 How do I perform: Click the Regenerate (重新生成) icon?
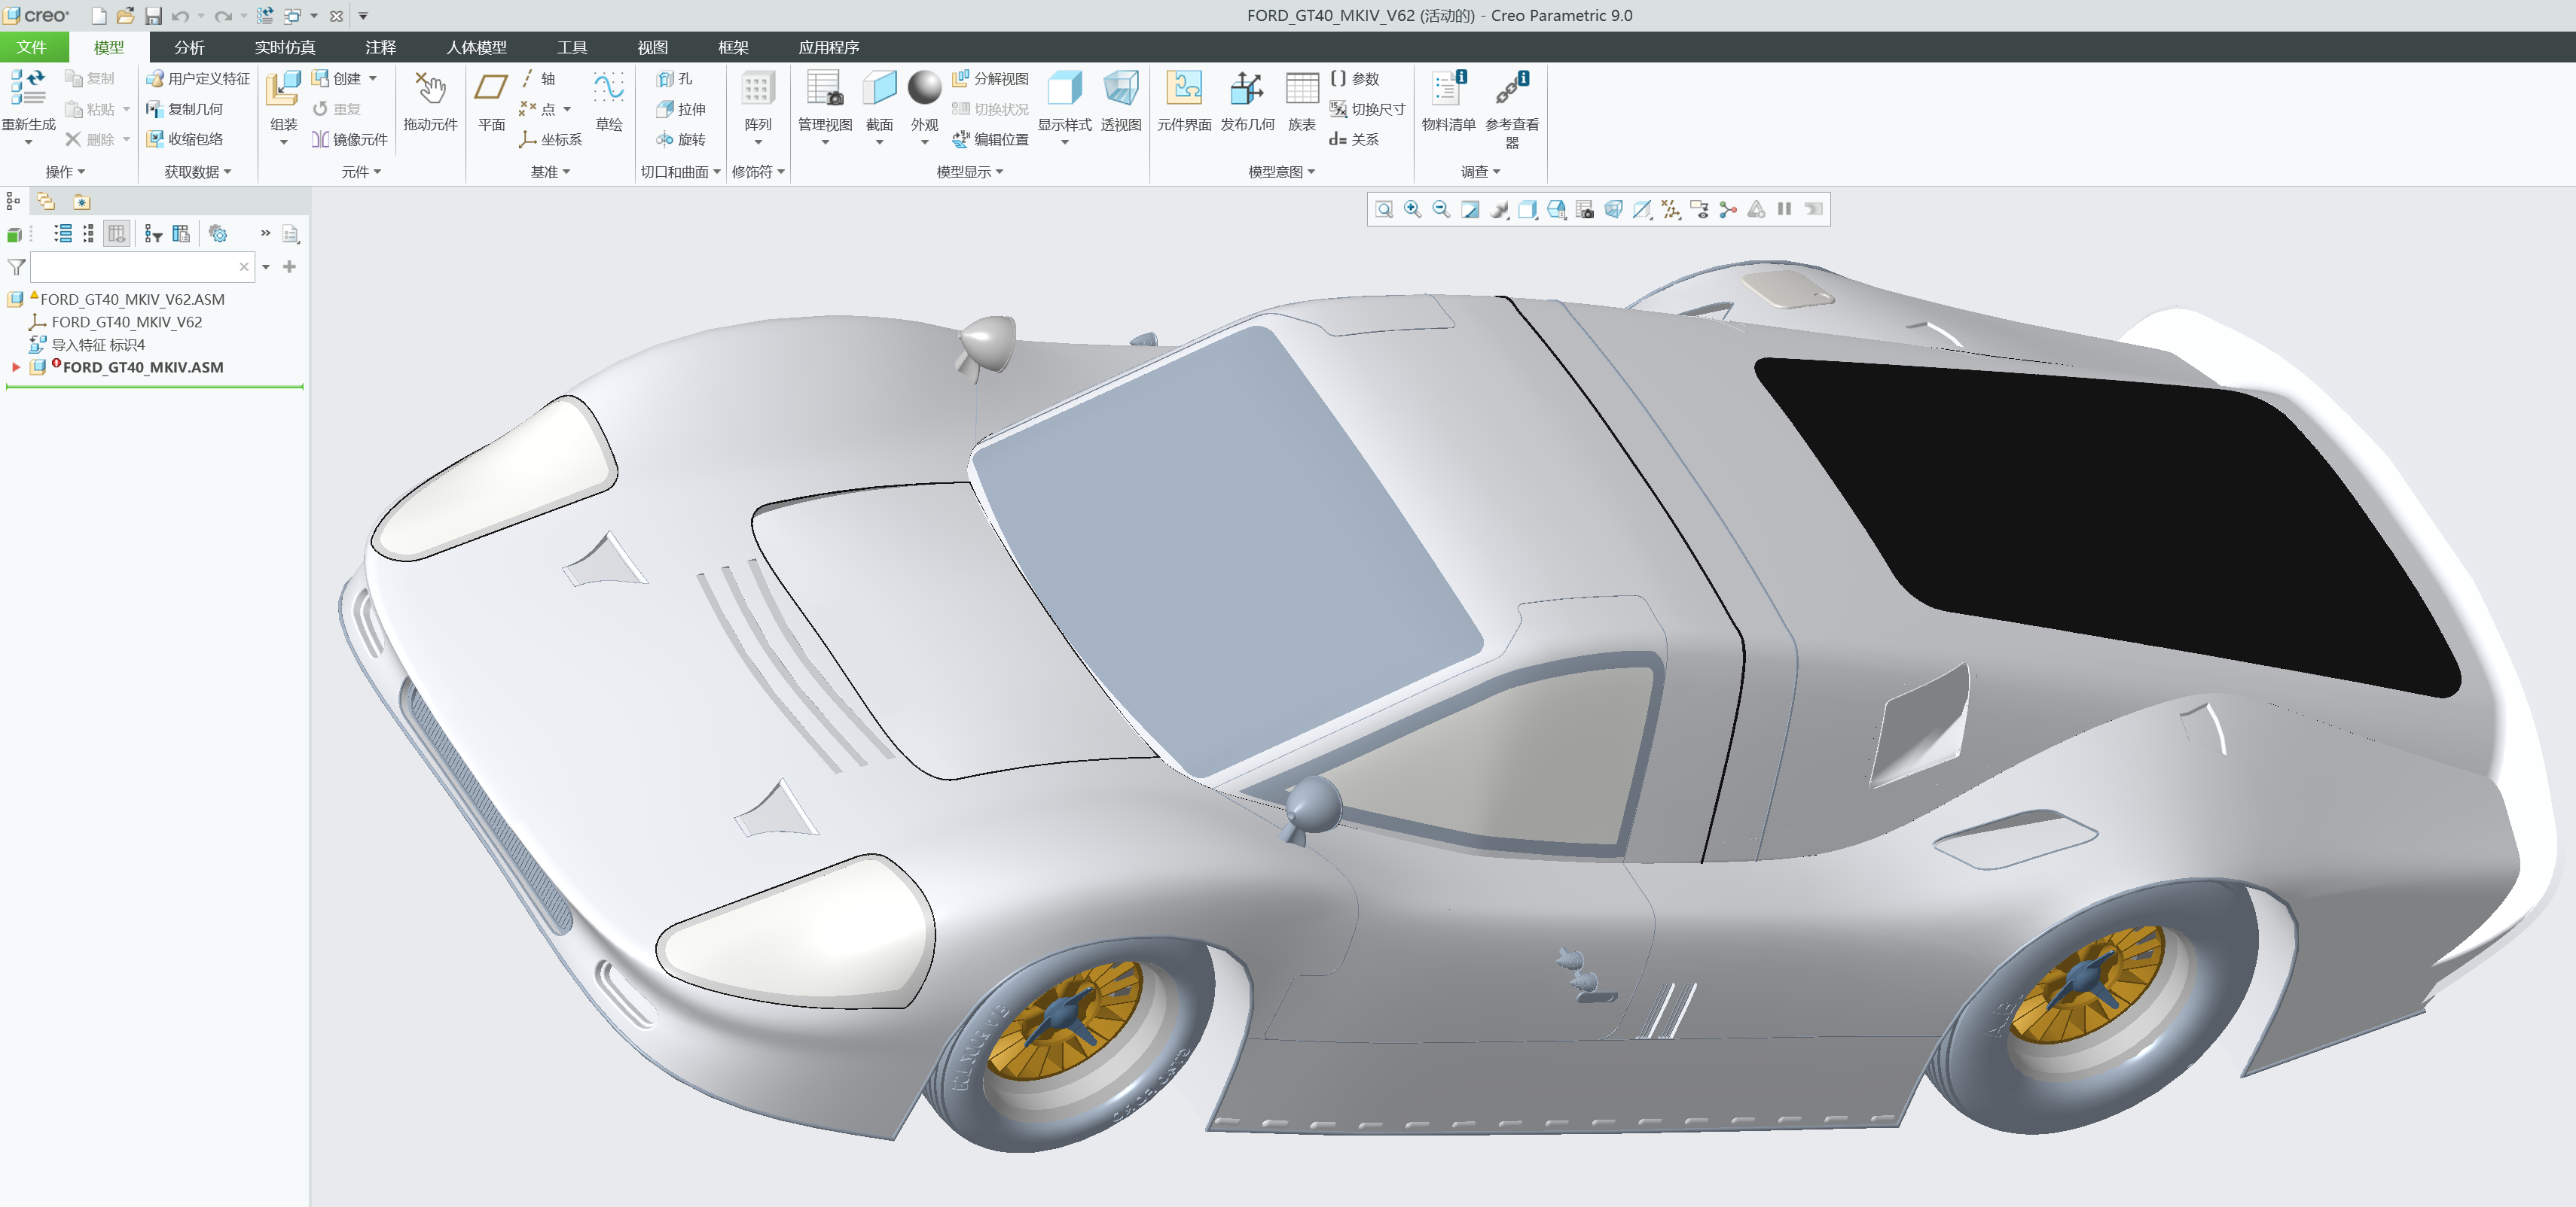(28, 88)
